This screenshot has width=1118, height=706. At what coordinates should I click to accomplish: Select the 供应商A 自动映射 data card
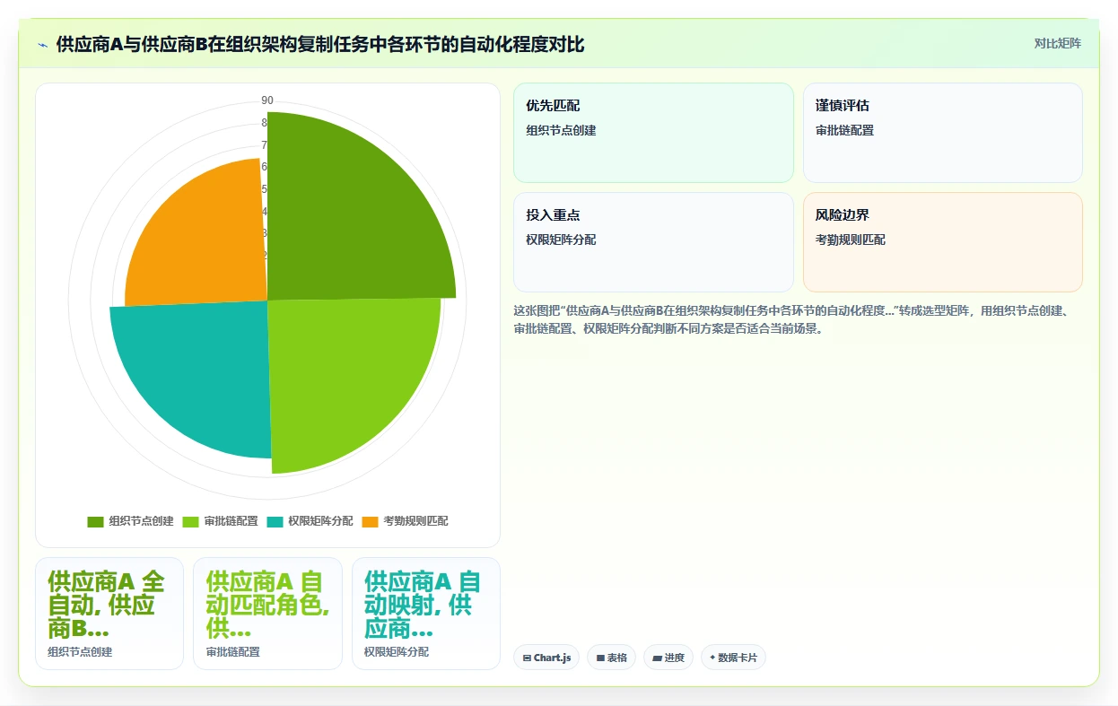[x=426, y=614]
